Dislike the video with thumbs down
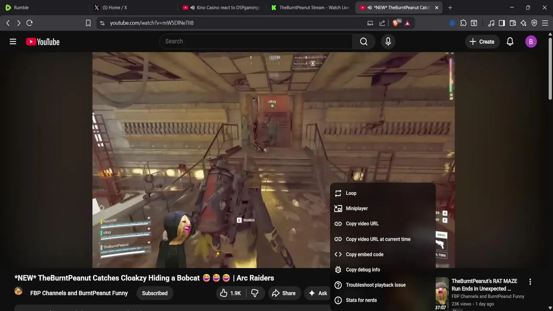 255,293
